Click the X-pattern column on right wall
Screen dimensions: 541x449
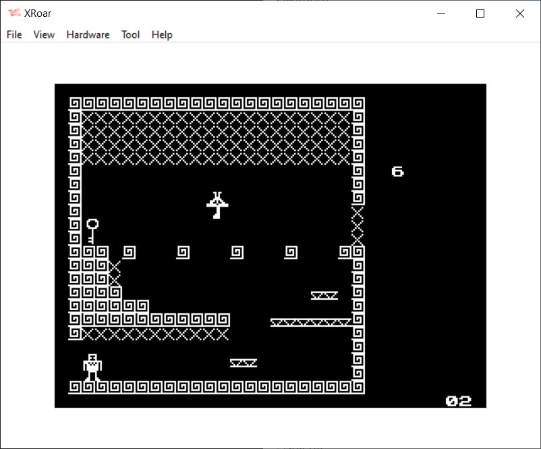(x=358, y=226)
